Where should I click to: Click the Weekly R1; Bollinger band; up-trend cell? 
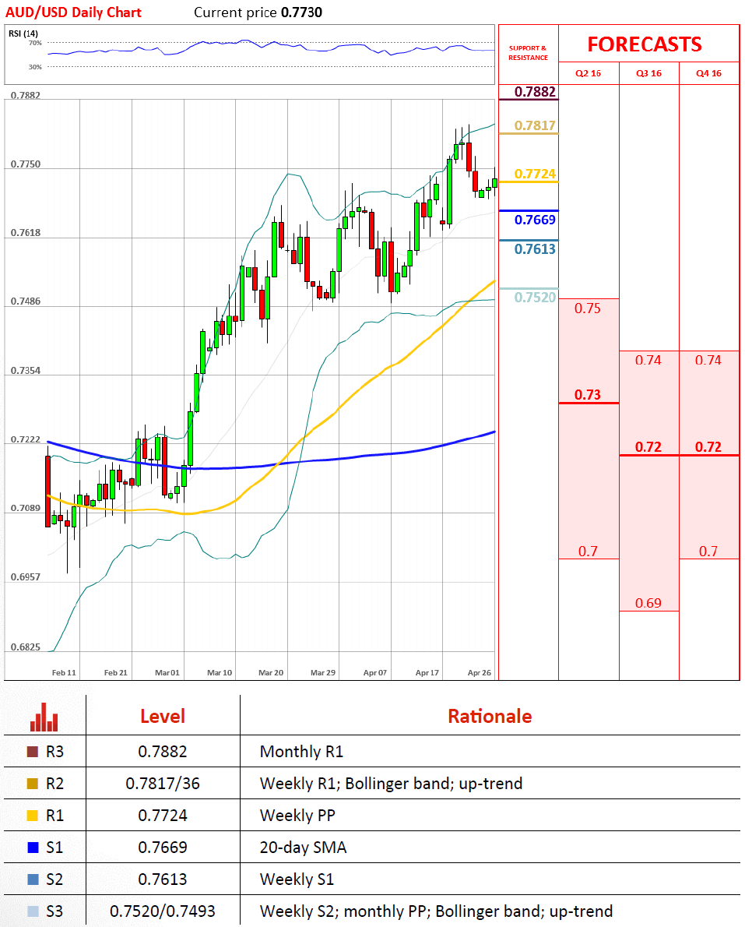coord(391,784)
